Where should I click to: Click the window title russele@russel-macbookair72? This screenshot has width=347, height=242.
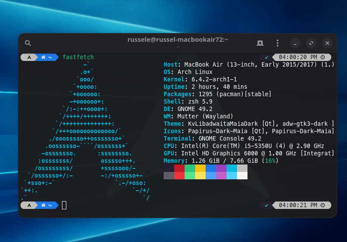178,40
